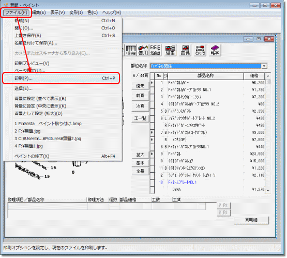Open the 画像 image icon
Viewport: 287px width, 258px height.
(x=185, y=50)
